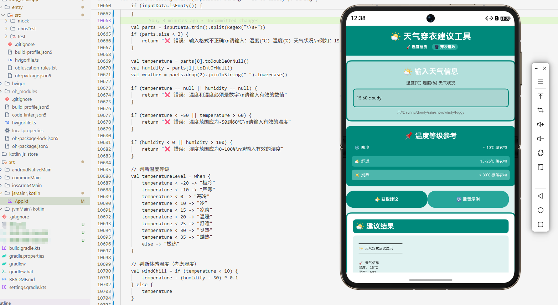
Task: Click line number 10663 in the gutter
Action: (x=104, y=21)
